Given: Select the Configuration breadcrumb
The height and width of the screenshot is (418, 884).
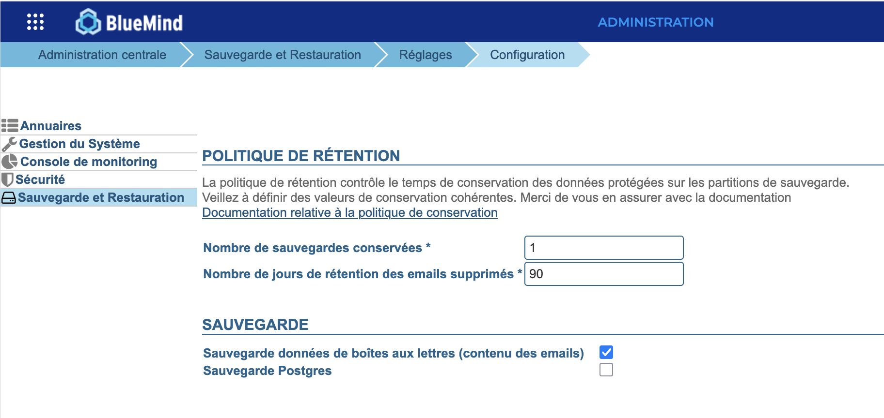Looking at the screenshot, I should (x=527, y=55).
